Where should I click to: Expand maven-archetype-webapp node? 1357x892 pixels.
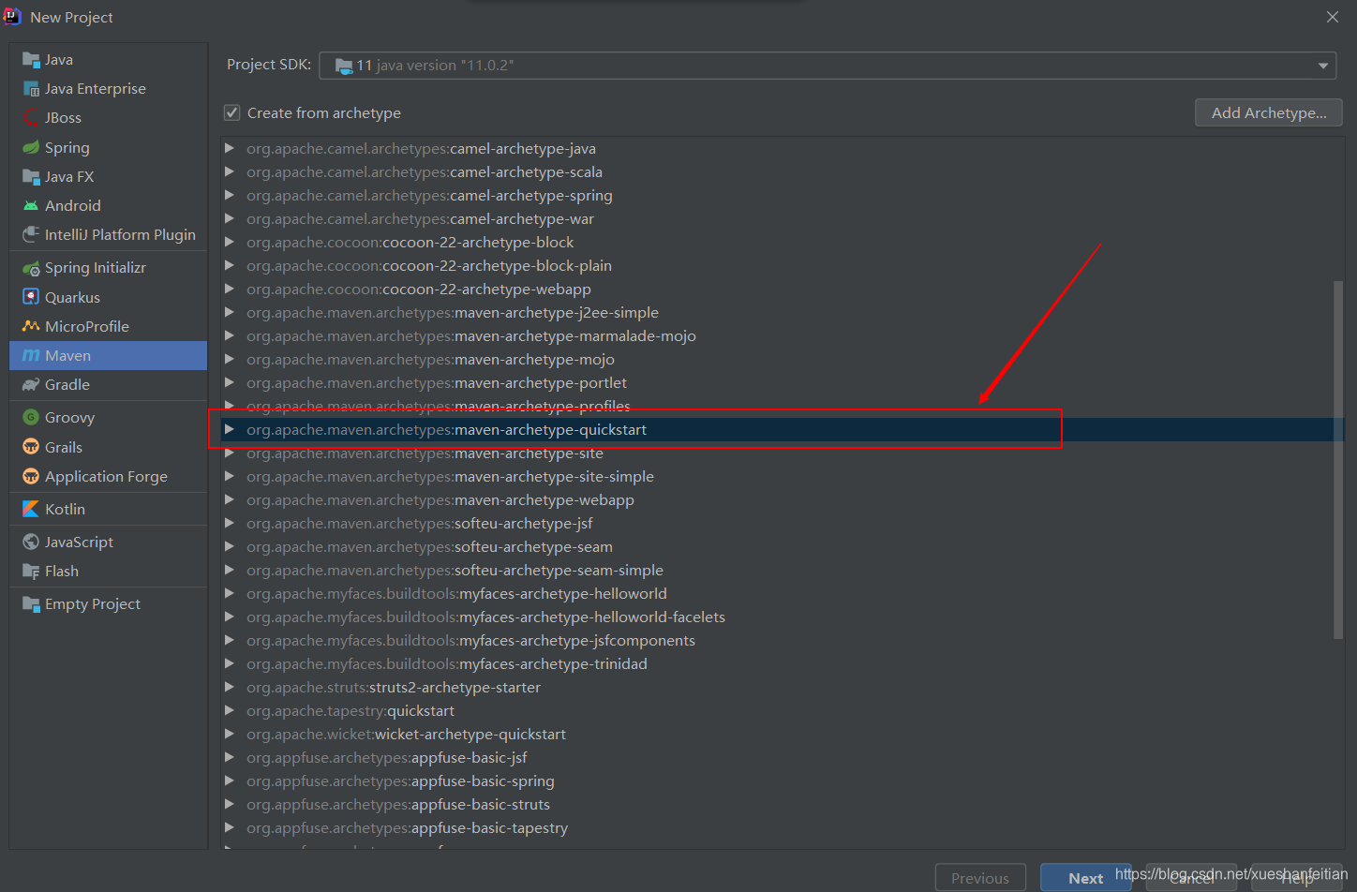(x=230, y=499)
